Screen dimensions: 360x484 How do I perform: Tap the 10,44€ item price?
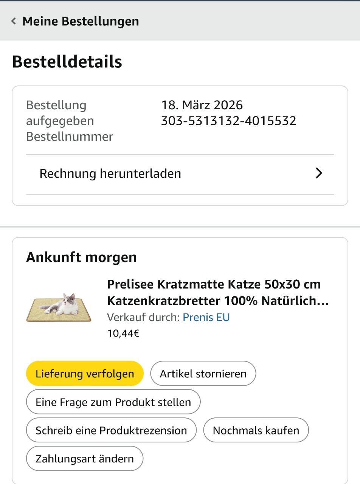123,334
